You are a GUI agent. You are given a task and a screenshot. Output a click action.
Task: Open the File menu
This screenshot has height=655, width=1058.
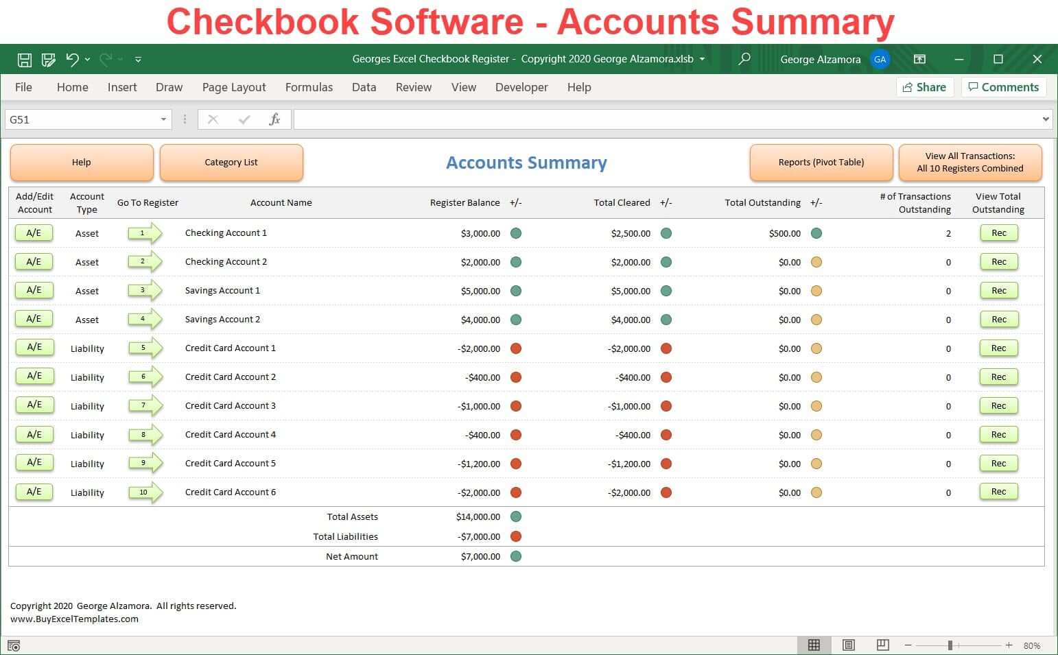[23, 87]
